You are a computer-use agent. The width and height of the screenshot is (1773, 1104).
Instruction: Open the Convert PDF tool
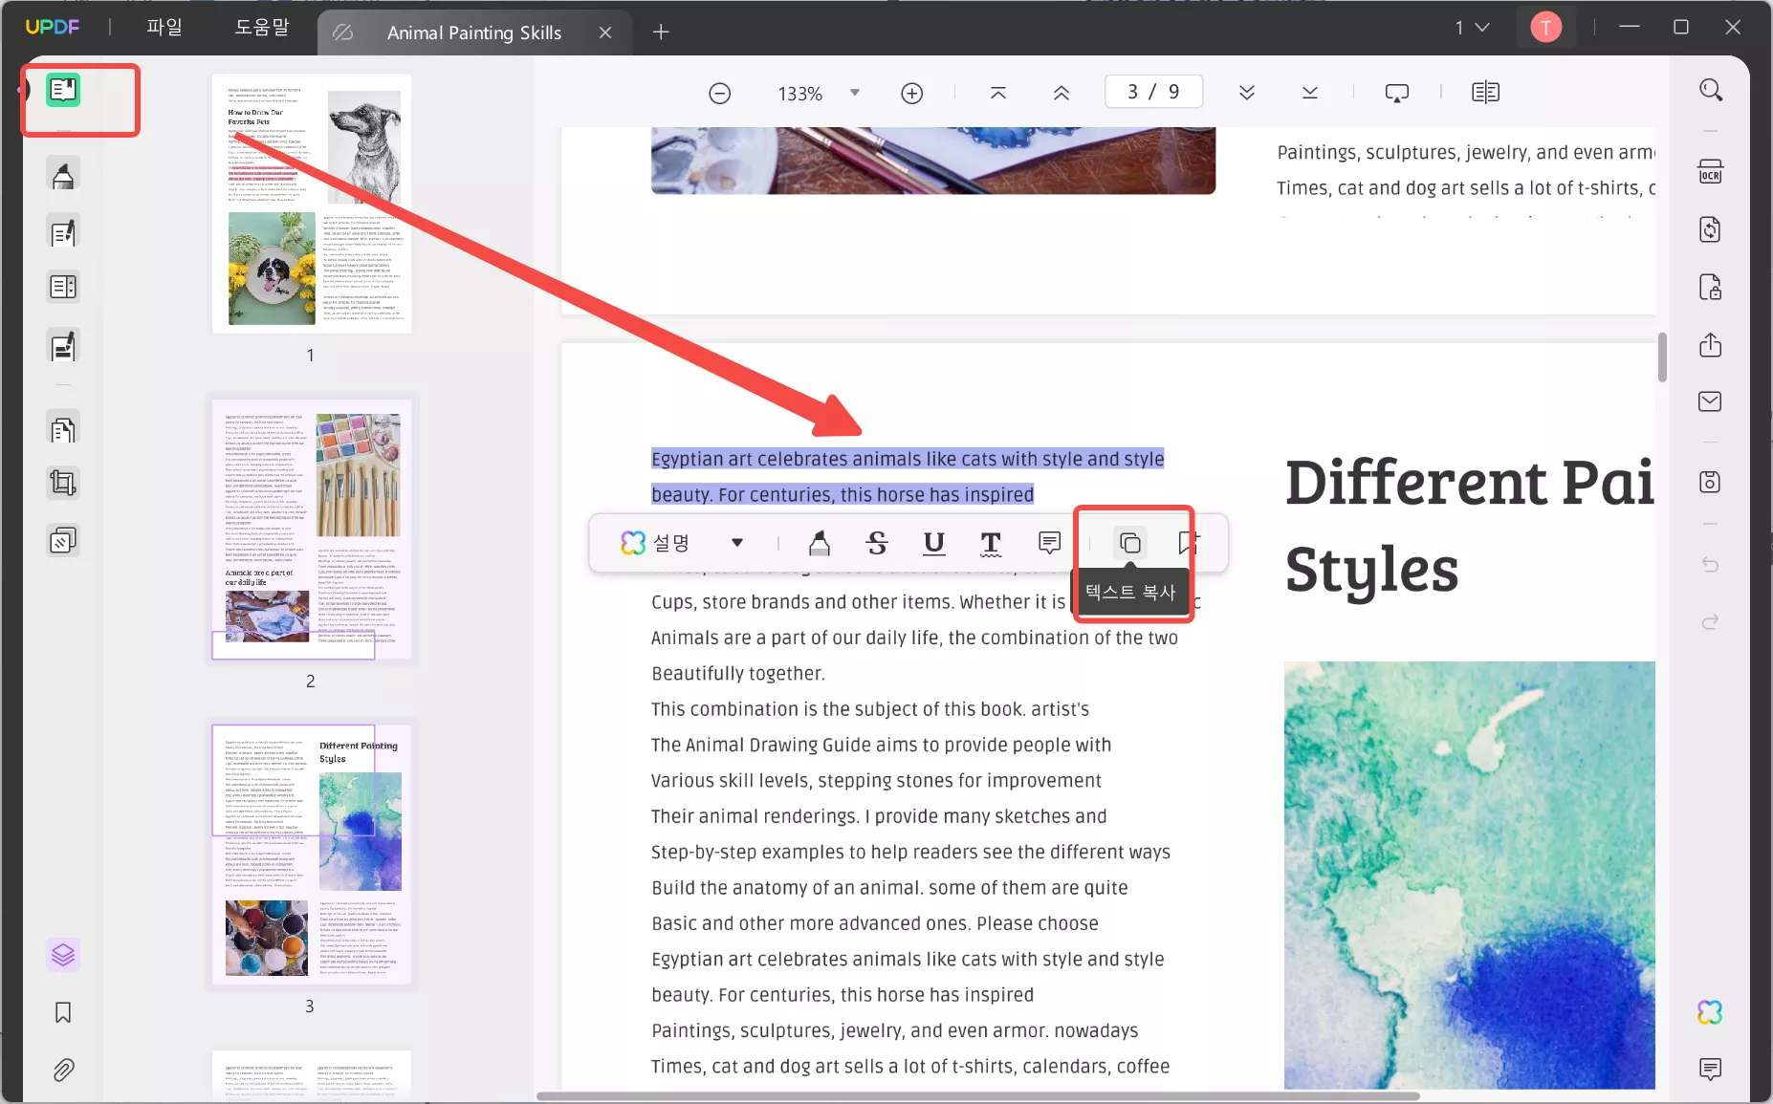pos(1711,230)
